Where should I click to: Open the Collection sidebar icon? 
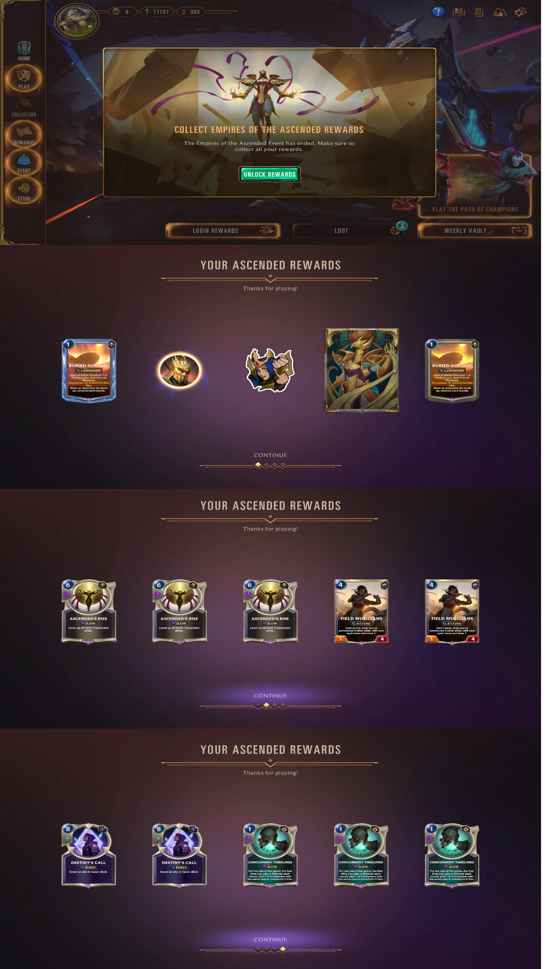point(24,108)
